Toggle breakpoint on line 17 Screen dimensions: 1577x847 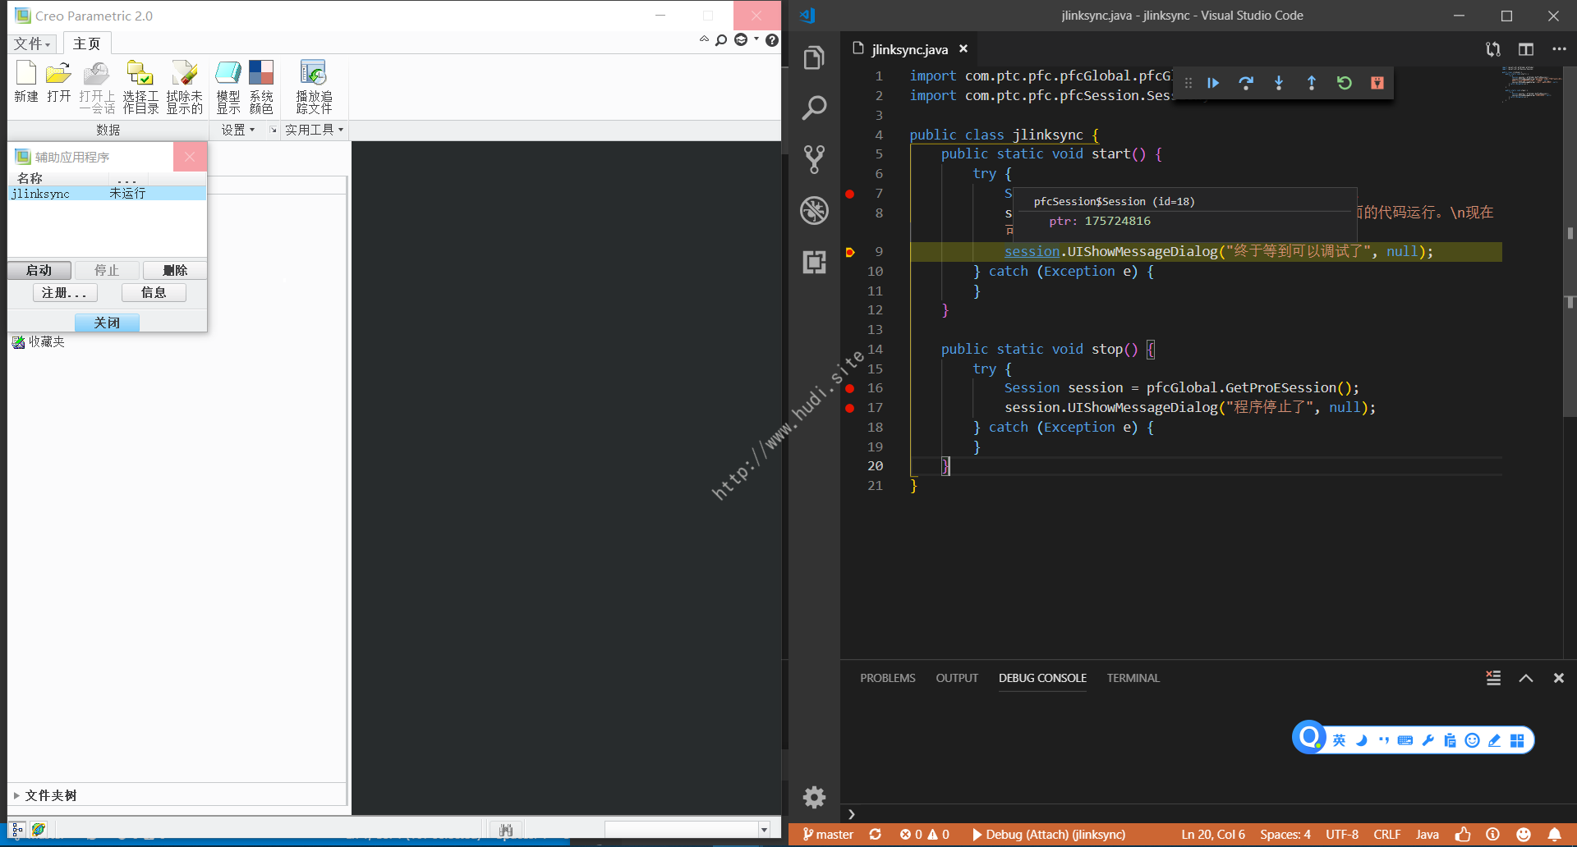850,408
